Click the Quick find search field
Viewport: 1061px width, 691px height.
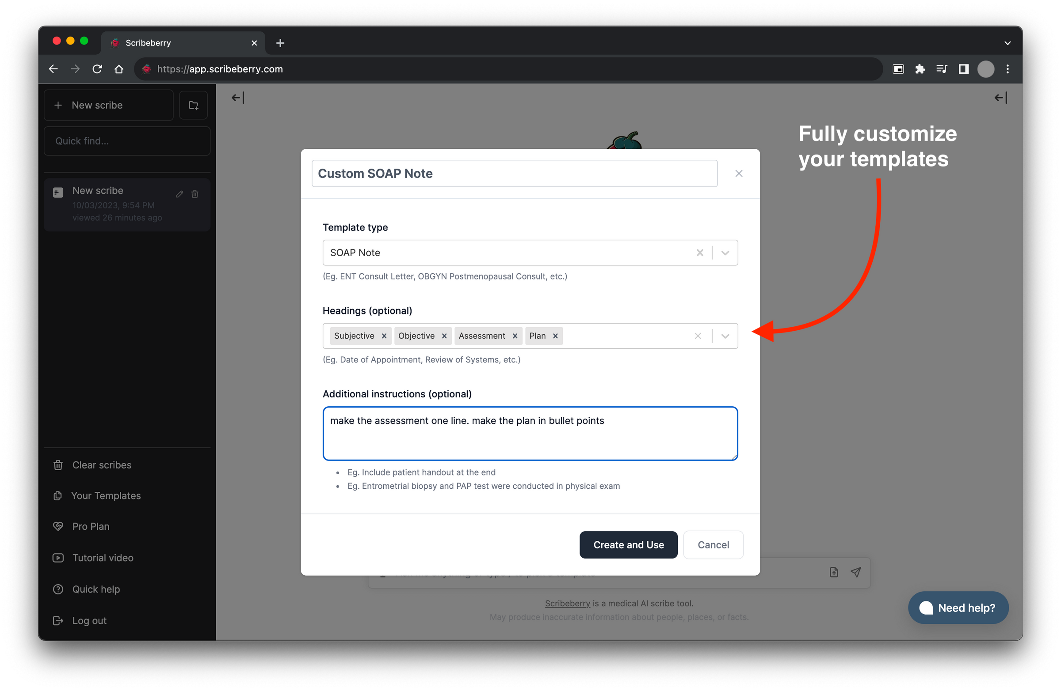click(126, 141)
